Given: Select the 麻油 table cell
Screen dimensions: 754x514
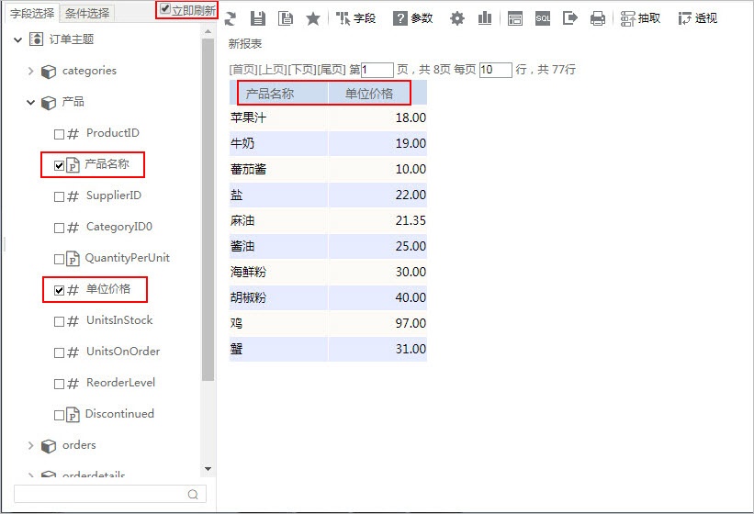Looking at the screenshot, I should click(x=278, y=220).
